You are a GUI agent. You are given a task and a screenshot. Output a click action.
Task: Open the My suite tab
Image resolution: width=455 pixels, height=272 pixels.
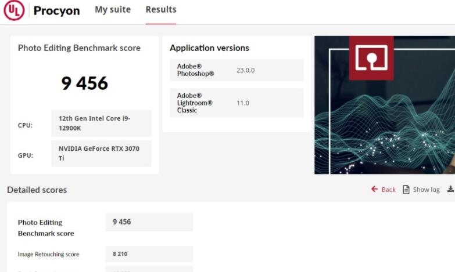[x=113, y=10]
